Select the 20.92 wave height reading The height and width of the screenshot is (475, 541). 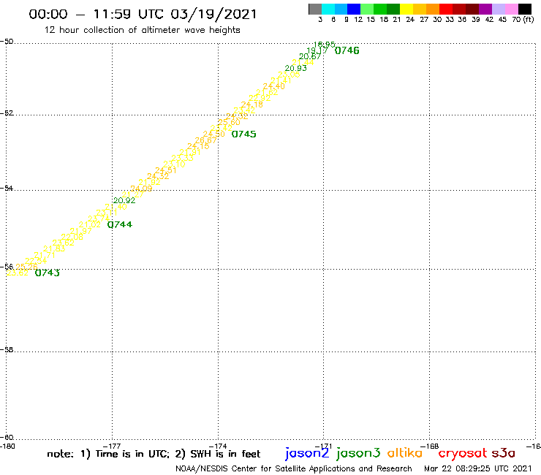124,200
